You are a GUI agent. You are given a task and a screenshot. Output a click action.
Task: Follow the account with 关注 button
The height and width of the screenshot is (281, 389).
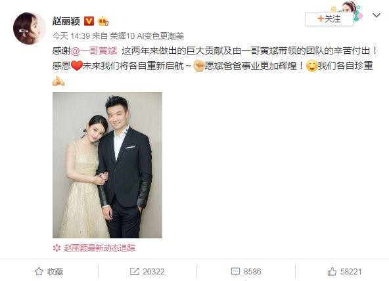point(329,19)
